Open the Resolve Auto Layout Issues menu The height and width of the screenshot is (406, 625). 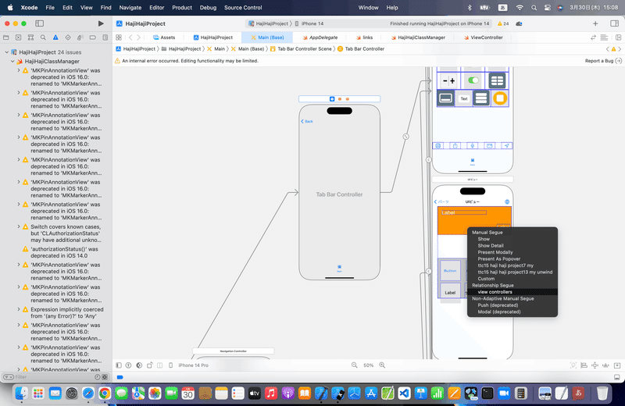606,365
